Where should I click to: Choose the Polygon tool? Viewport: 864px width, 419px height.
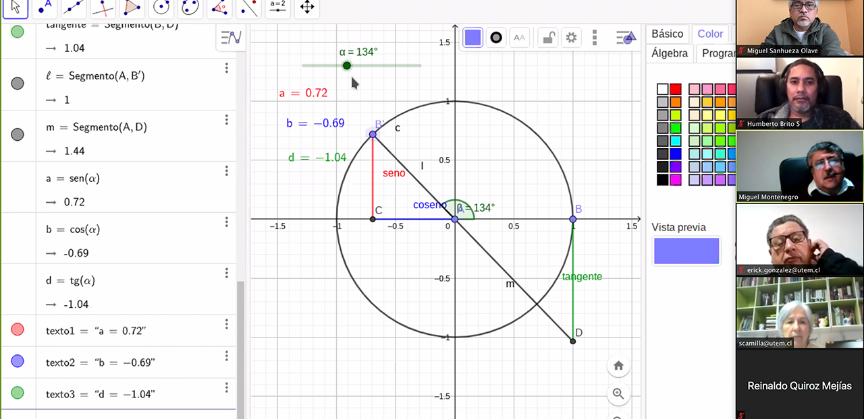point(132,7)
